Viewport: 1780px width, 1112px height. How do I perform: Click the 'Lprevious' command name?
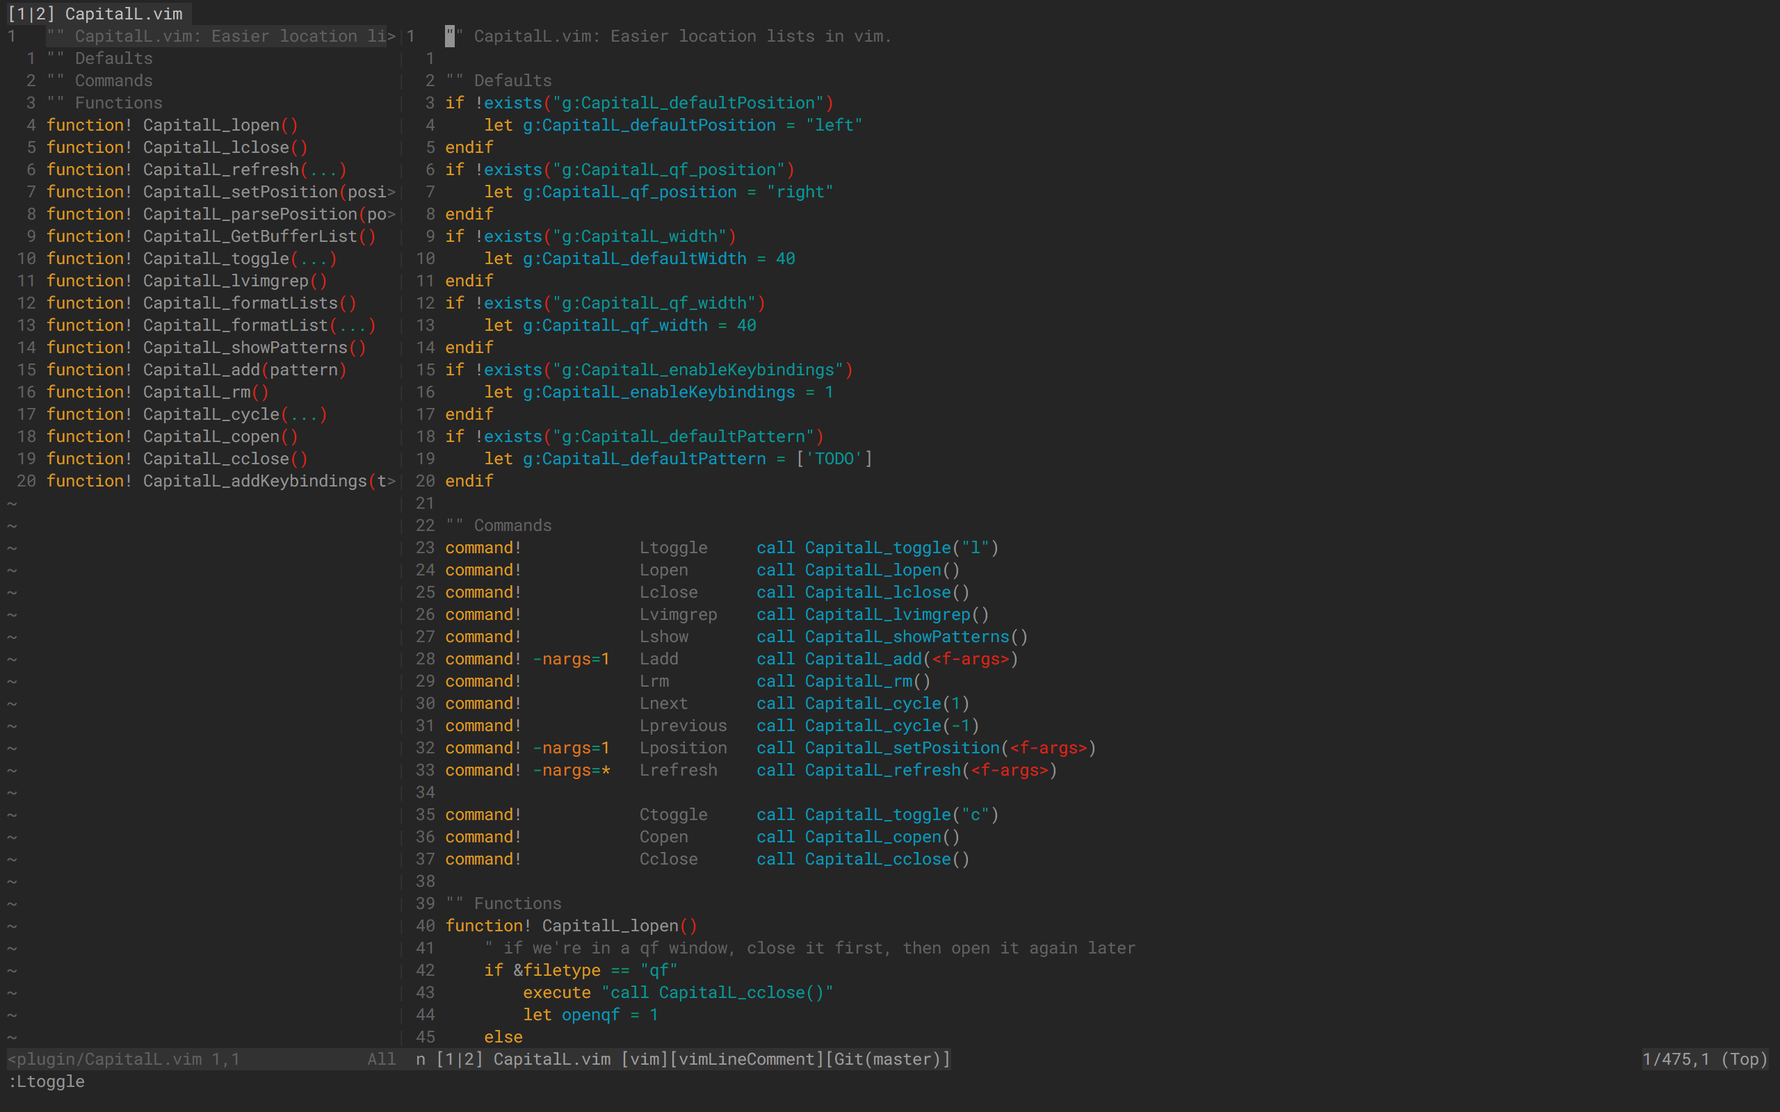pyautogui.click(x=683, y=725)
